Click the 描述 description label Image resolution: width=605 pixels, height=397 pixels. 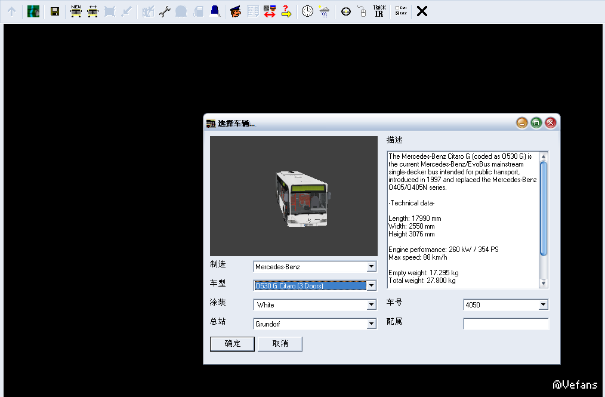(x=394, y=140)
